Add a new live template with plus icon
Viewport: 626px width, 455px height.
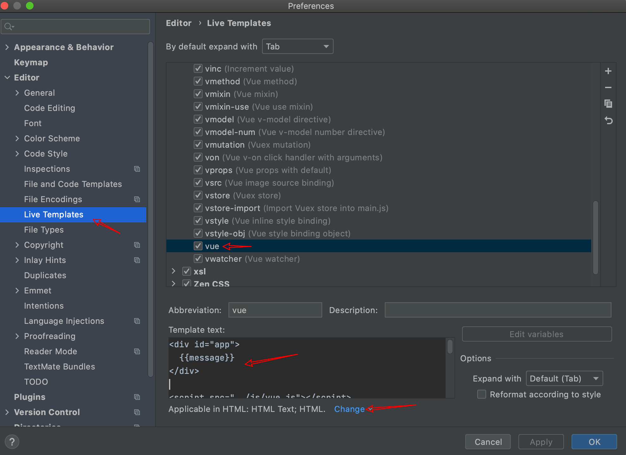coord(608,71)
